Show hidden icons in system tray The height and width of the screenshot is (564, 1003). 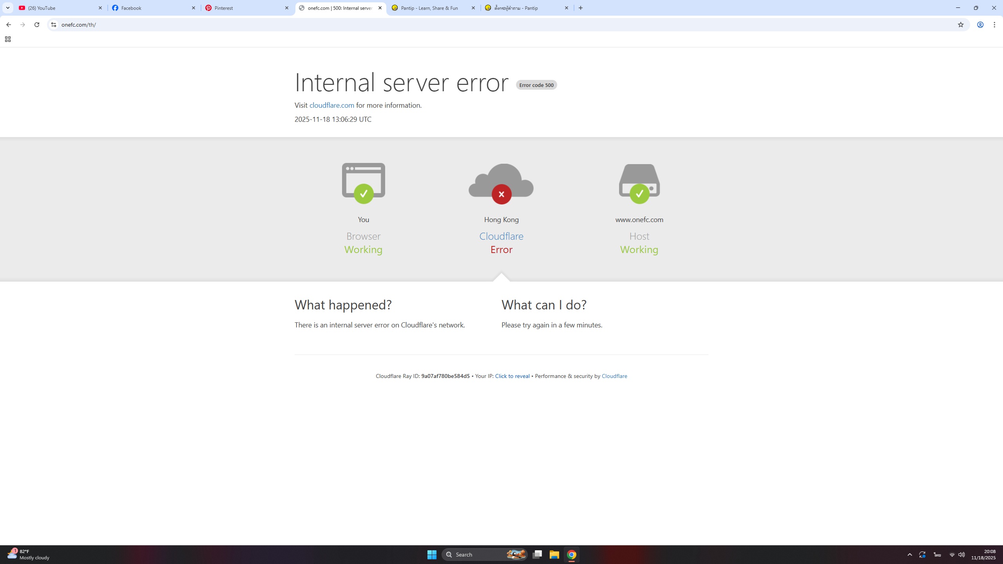click(x=910, y=555)
